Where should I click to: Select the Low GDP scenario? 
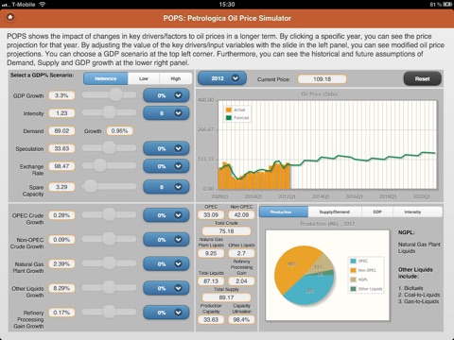coord(144,78)
